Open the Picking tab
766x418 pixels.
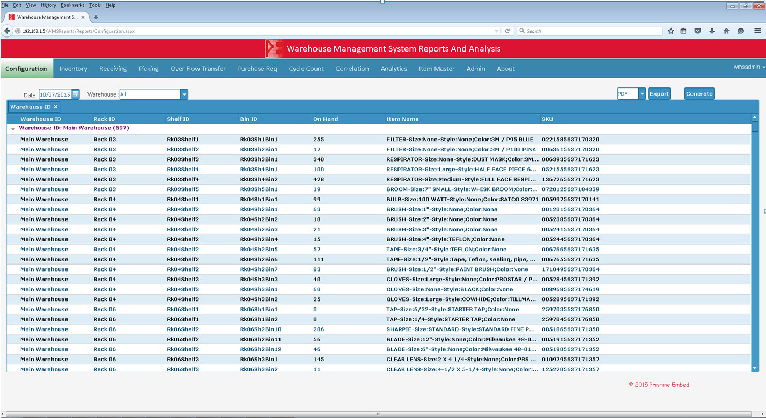pos(149,69)
